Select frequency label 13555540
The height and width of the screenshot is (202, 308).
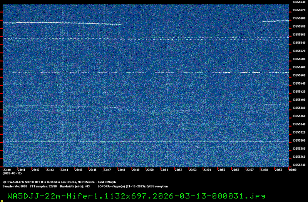(x=299, y=43)
